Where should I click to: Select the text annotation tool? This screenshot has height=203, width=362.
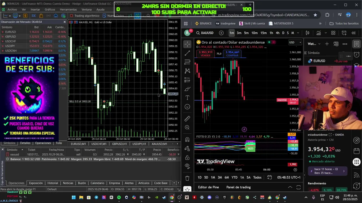coord(187,98)
